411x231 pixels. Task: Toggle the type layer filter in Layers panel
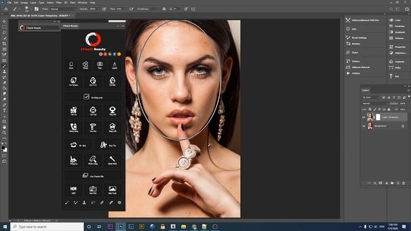[x=394, y=98]
